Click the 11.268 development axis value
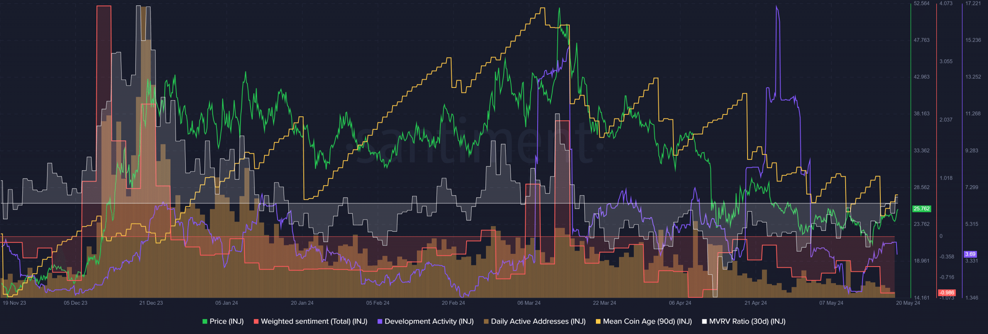Screen dimensions: 988x334 [x=973, y=114]
